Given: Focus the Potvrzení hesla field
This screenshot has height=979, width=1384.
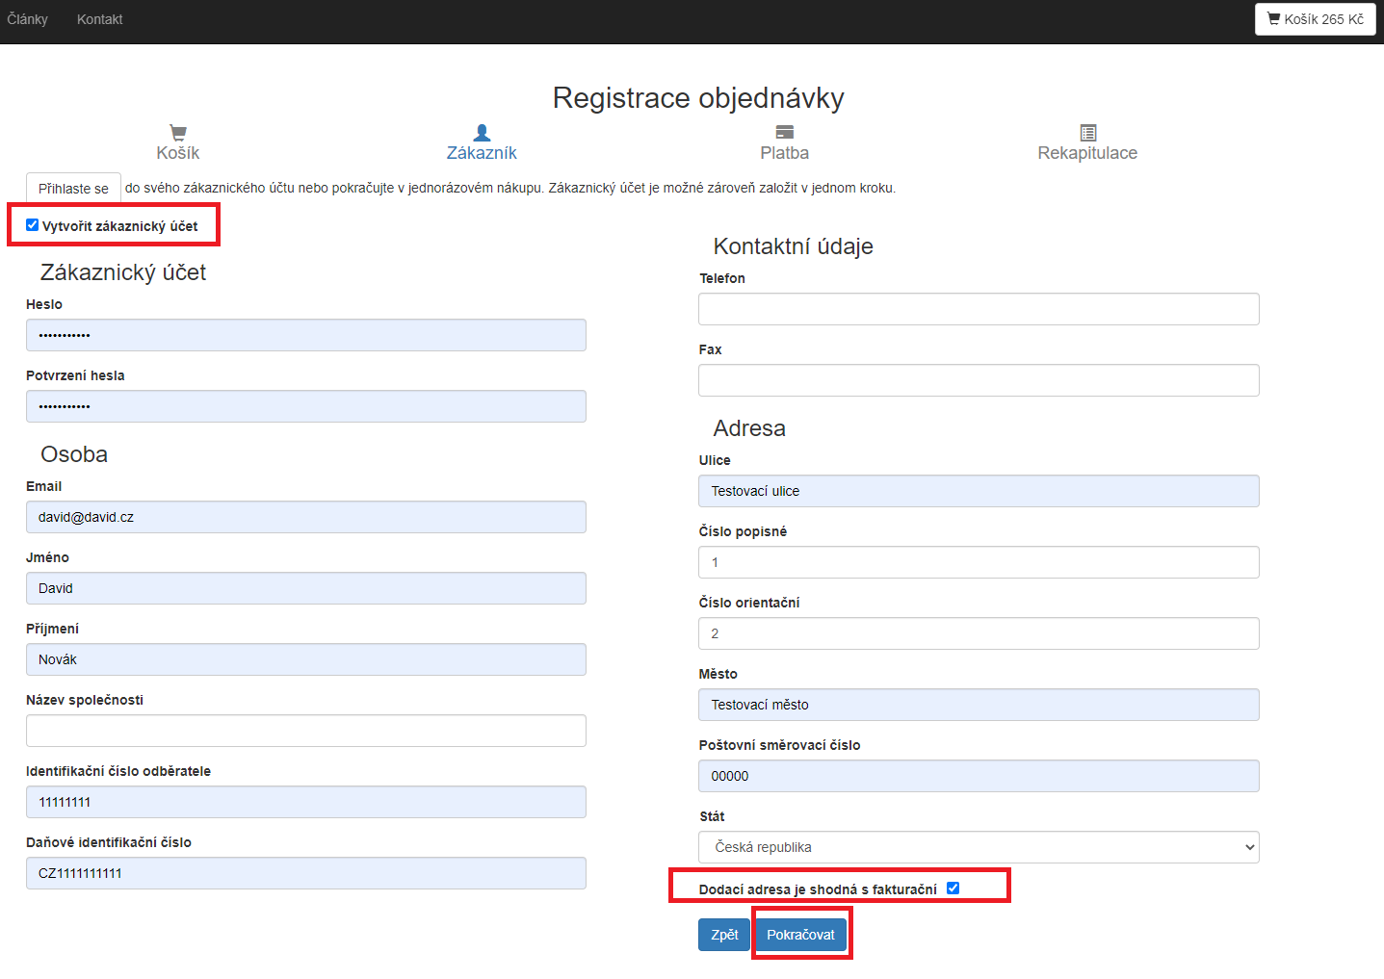Looking at the screenshot, I should (x=306, y=406).
